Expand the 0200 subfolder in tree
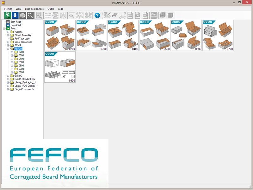The height and width of the screenshot is (190, 253). (x=12, y=52)
